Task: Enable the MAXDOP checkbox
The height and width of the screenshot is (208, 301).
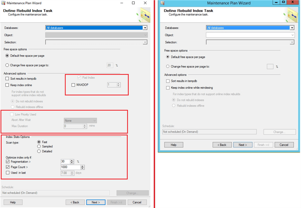Action: (x=73, y=85)
